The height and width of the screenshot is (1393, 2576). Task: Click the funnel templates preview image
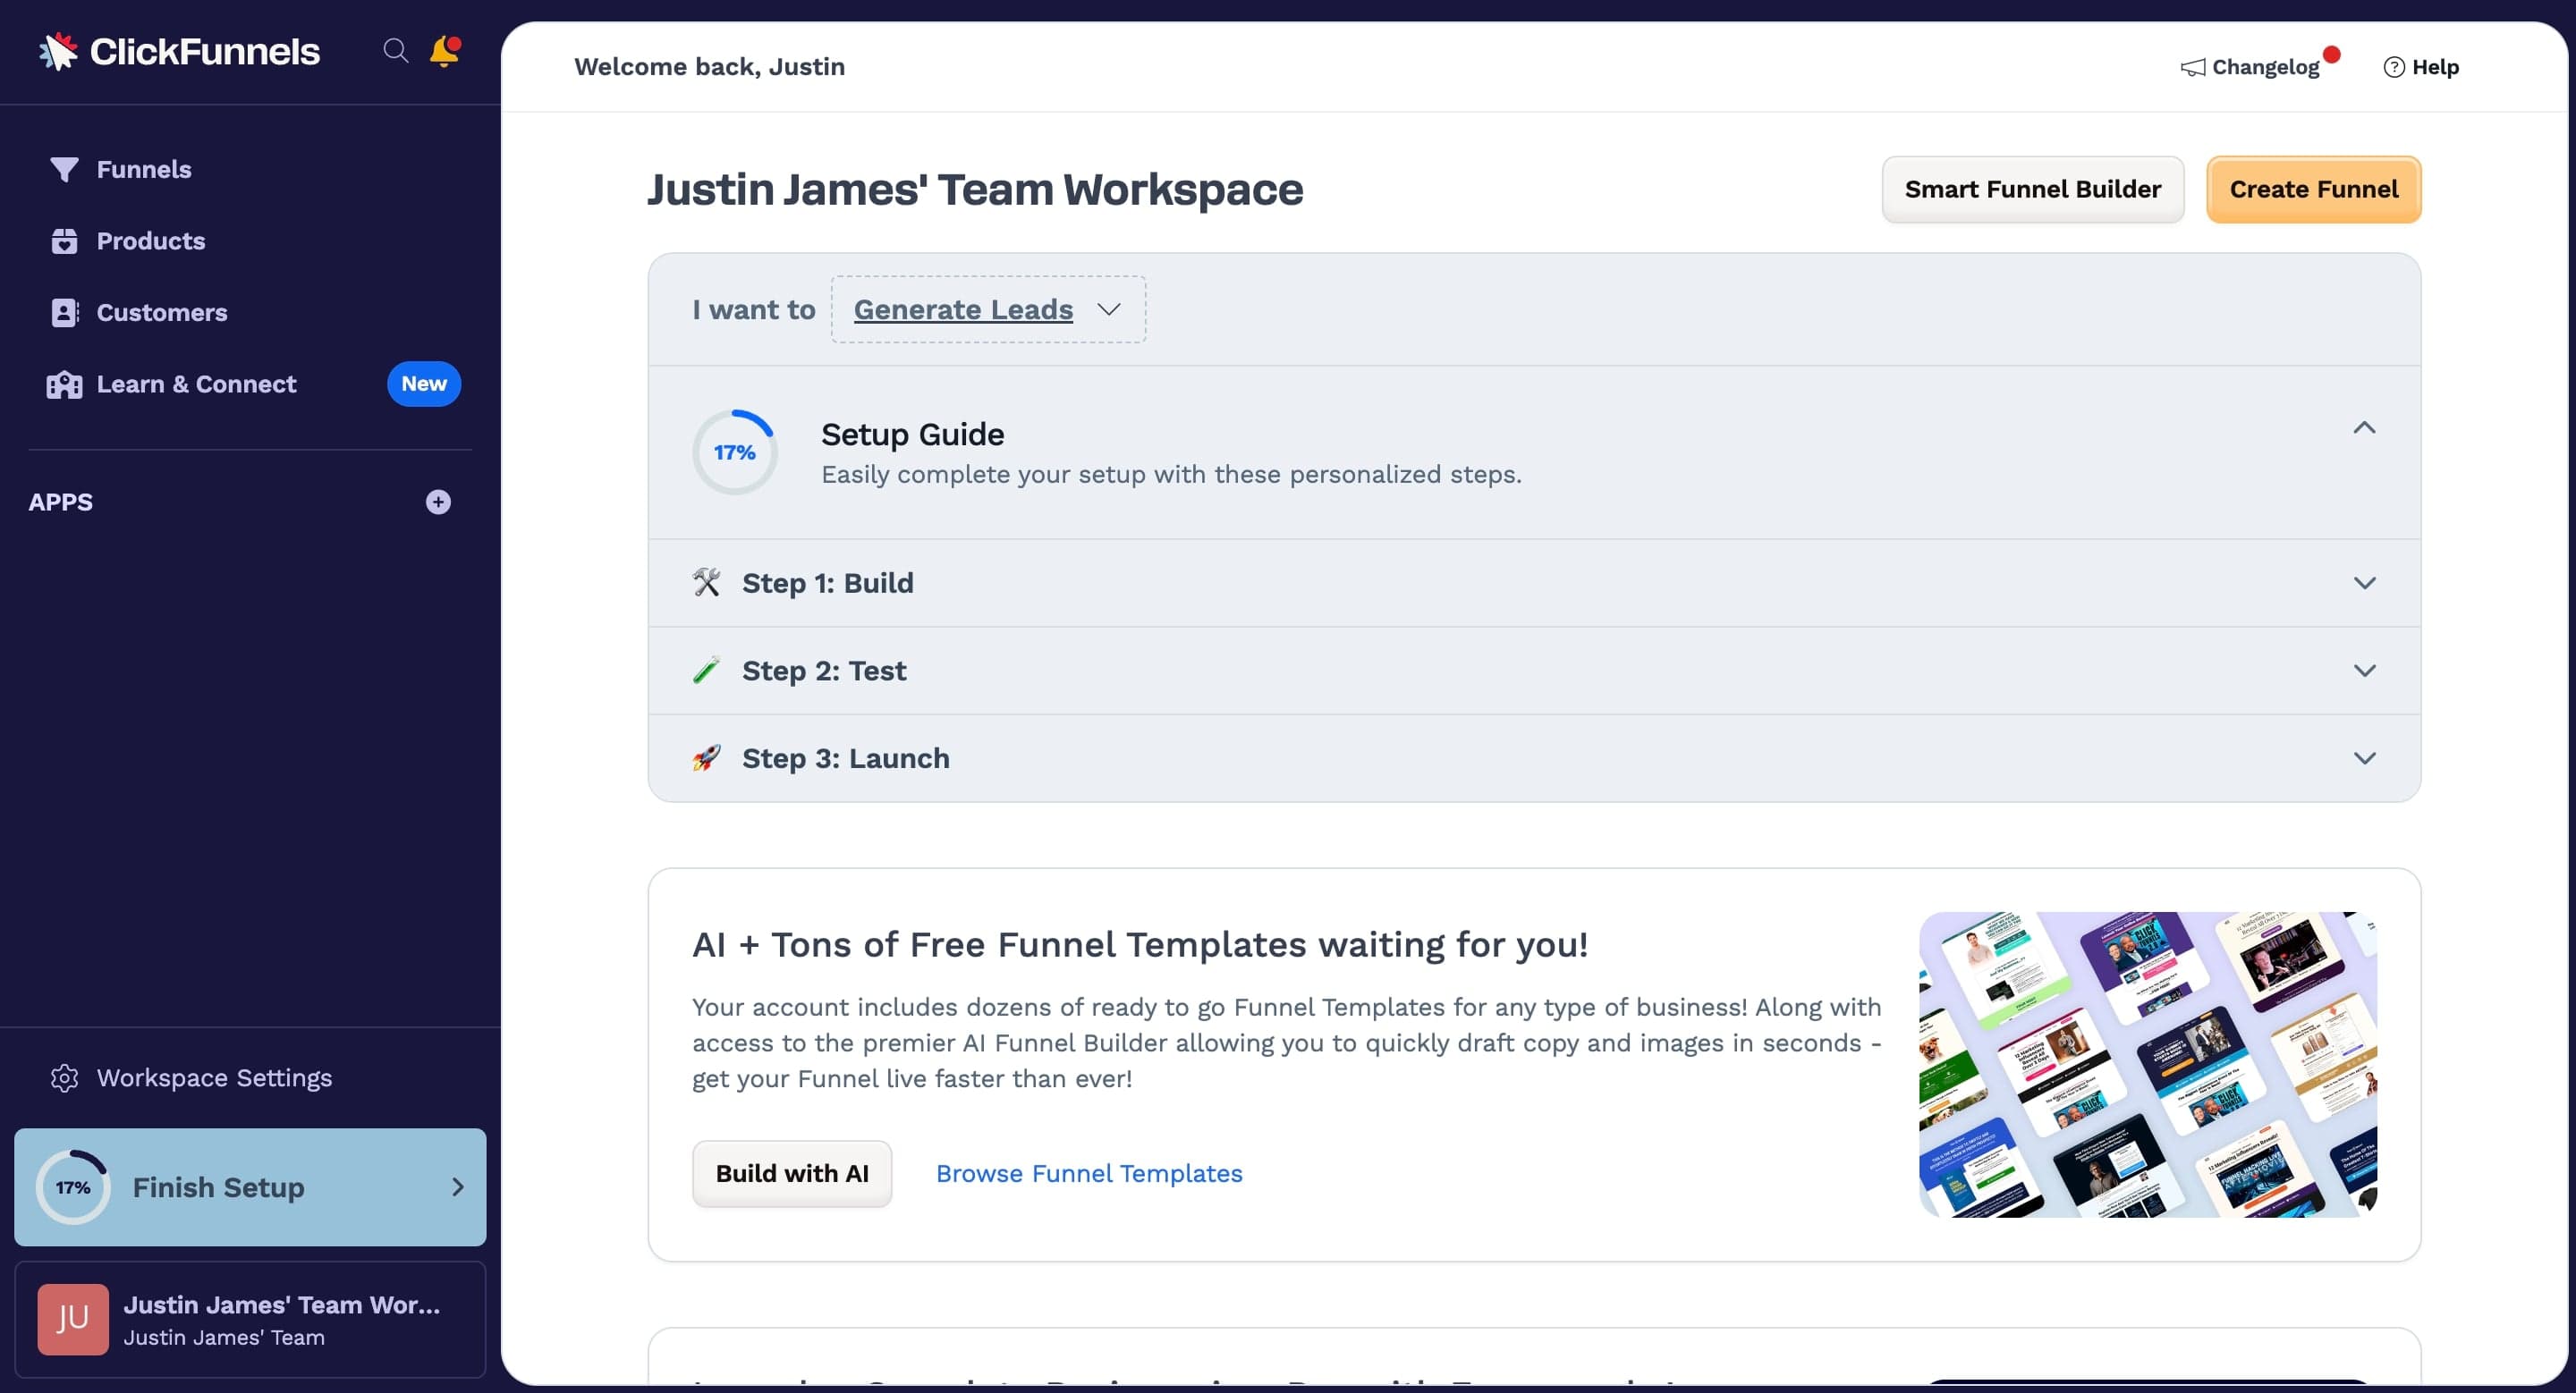pos(2148,1064)
